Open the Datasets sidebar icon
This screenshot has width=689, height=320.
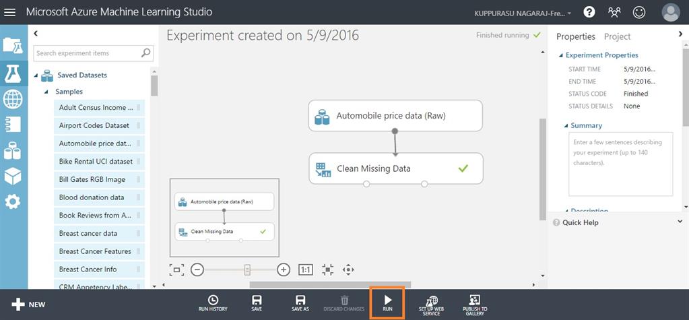pyautogui.click(x=12, y=150)
